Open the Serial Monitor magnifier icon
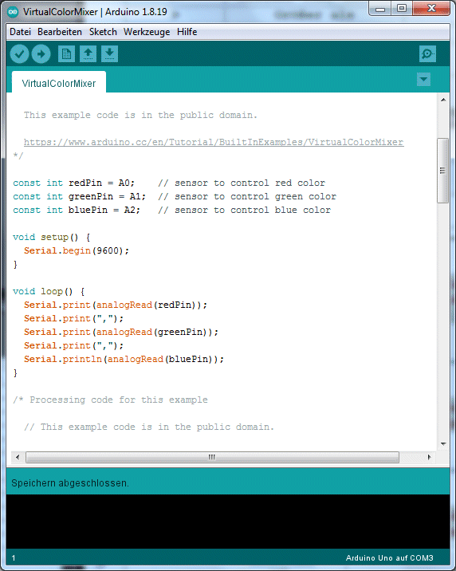Screen dimensions: 456x571 pyautogui.click(x=427, y=54)
